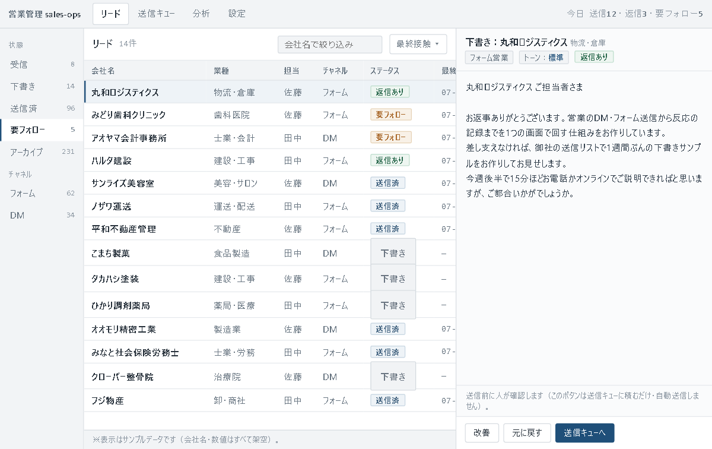Click 返信あり tag in draft panel
Image resolution: width=712 pixels, height=449 pixels.
(x=594, y=57)
